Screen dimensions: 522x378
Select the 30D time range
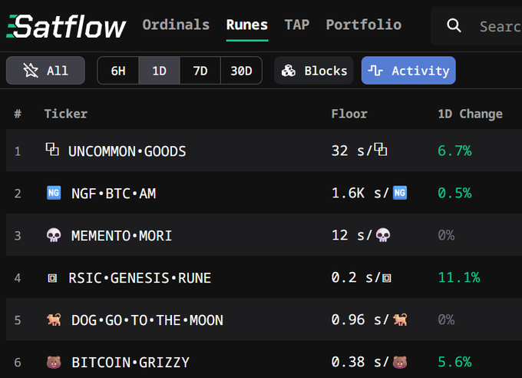pos(241,71)
